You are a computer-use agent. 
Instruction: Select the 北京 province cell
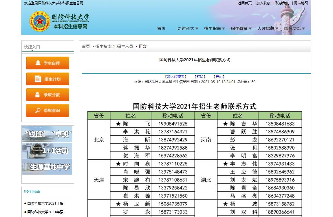pyautogui.click(x=99, y=140)
